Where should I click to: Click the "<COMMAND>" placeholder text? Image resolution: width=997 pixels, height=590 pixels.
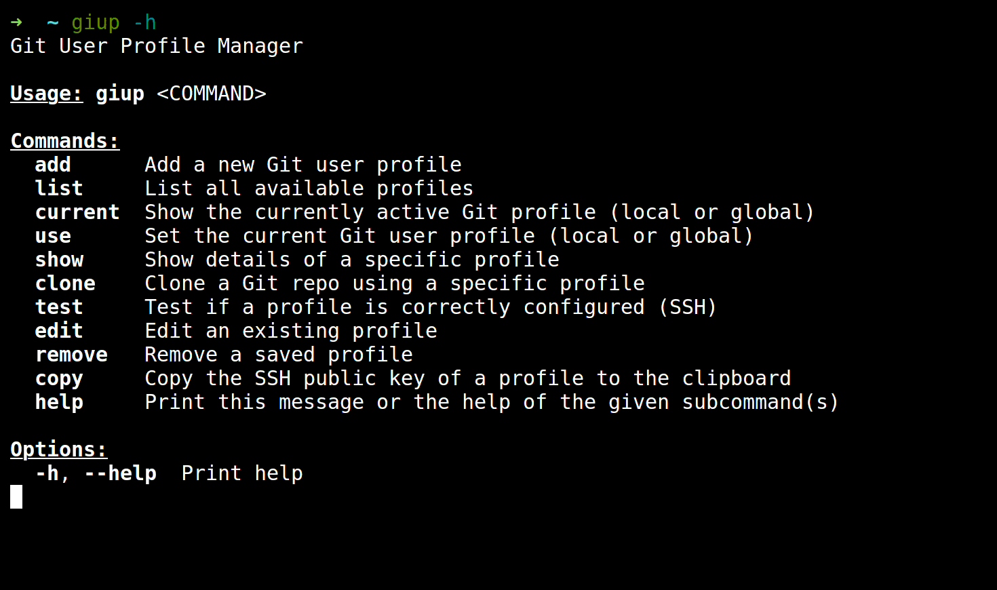[211, 94]
